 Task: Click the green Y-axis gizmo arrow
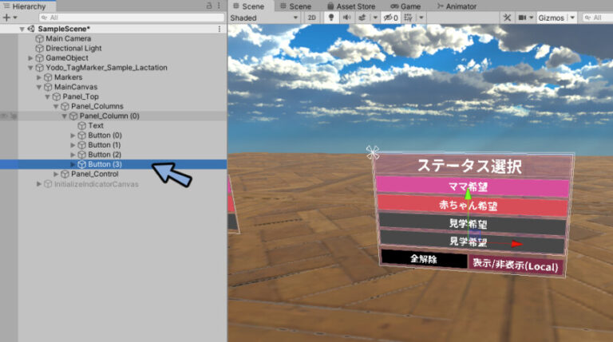(x=468, y=194)
